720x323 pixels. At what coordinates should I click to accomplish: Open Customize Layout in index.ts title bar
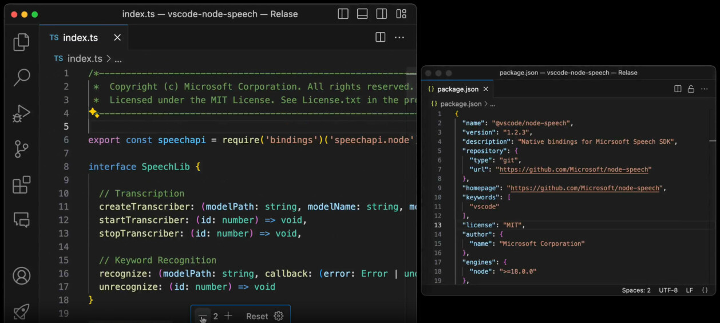[401, 14]
